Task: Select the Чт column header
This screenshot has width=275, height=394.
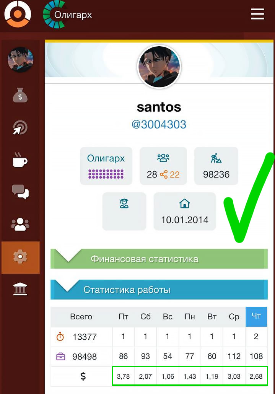Action: click(256, 316)
